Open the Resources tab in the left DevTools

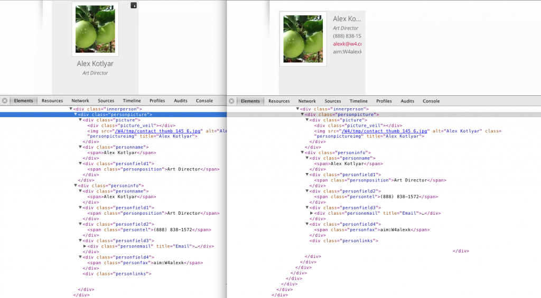click(x=52, y=101)
